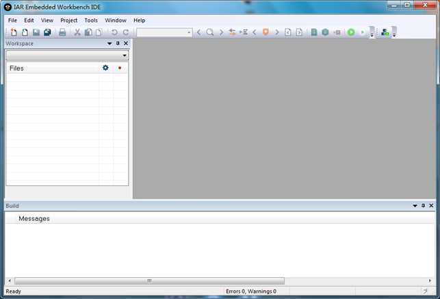This screenshot has width=440, height=299.
Task: Open the Project menu
Action: tap(68, 21)
